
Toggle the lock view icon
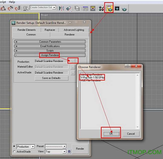[x=69, y=151]
